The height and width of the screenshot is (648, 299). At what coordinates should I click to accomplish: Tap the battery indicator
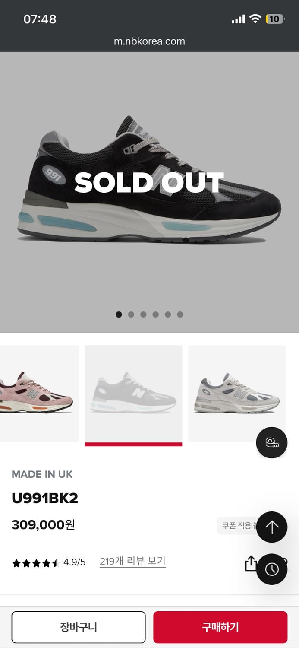275,19
